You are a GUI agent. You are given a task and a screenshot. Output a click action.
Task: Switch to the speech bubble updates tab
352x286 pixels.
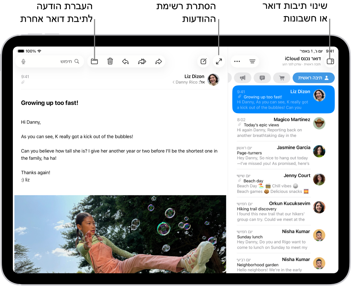coord(262,78)
